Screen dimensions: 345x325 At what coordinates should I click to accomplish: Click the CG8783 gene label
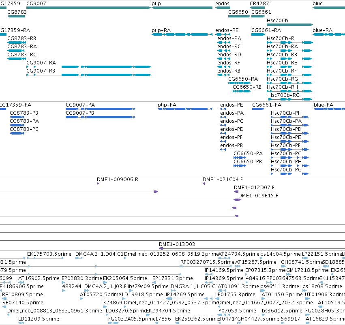click(17, 12)
